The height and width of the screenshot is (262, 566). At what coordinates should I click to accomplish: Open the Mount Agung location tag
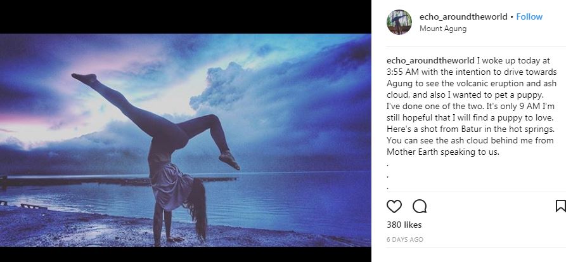pos(443,29)
